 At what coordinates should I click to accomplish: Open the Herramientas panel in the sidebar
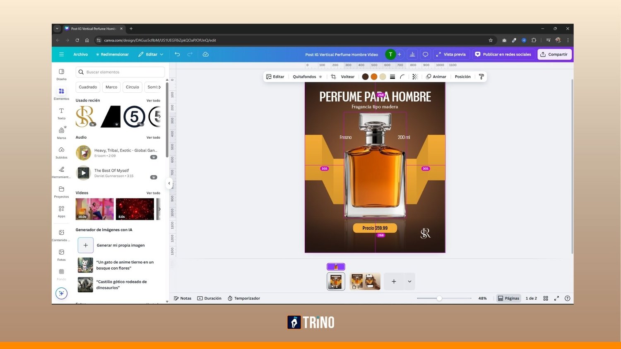tap(61, 172)
